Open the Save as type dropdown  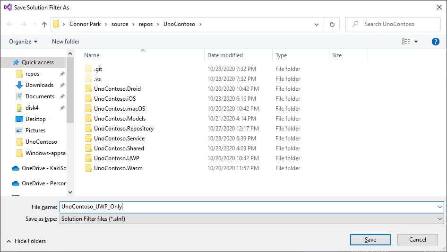[251, 219]
